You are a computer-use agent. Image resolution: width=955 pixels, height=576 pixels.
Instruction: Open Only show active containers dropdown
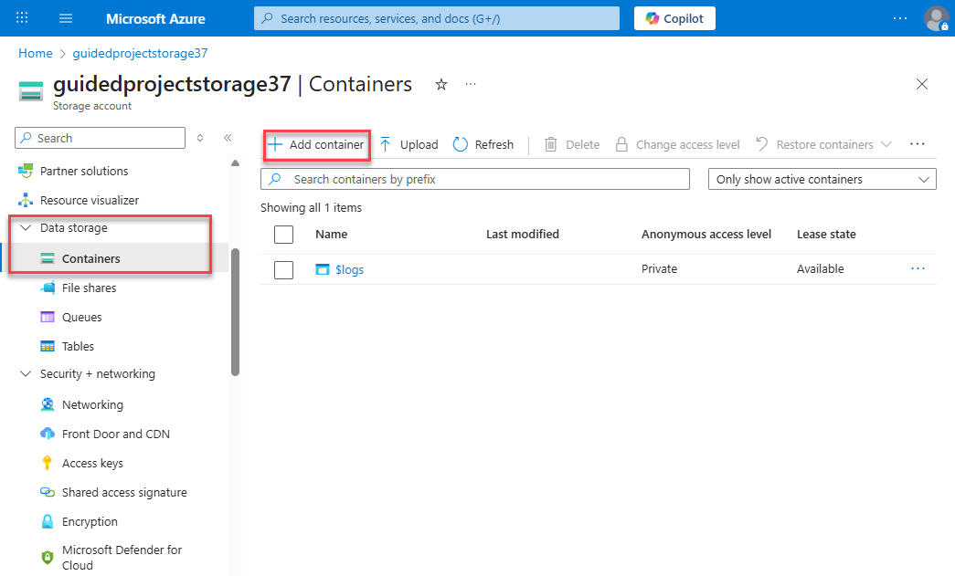[822, 180]
